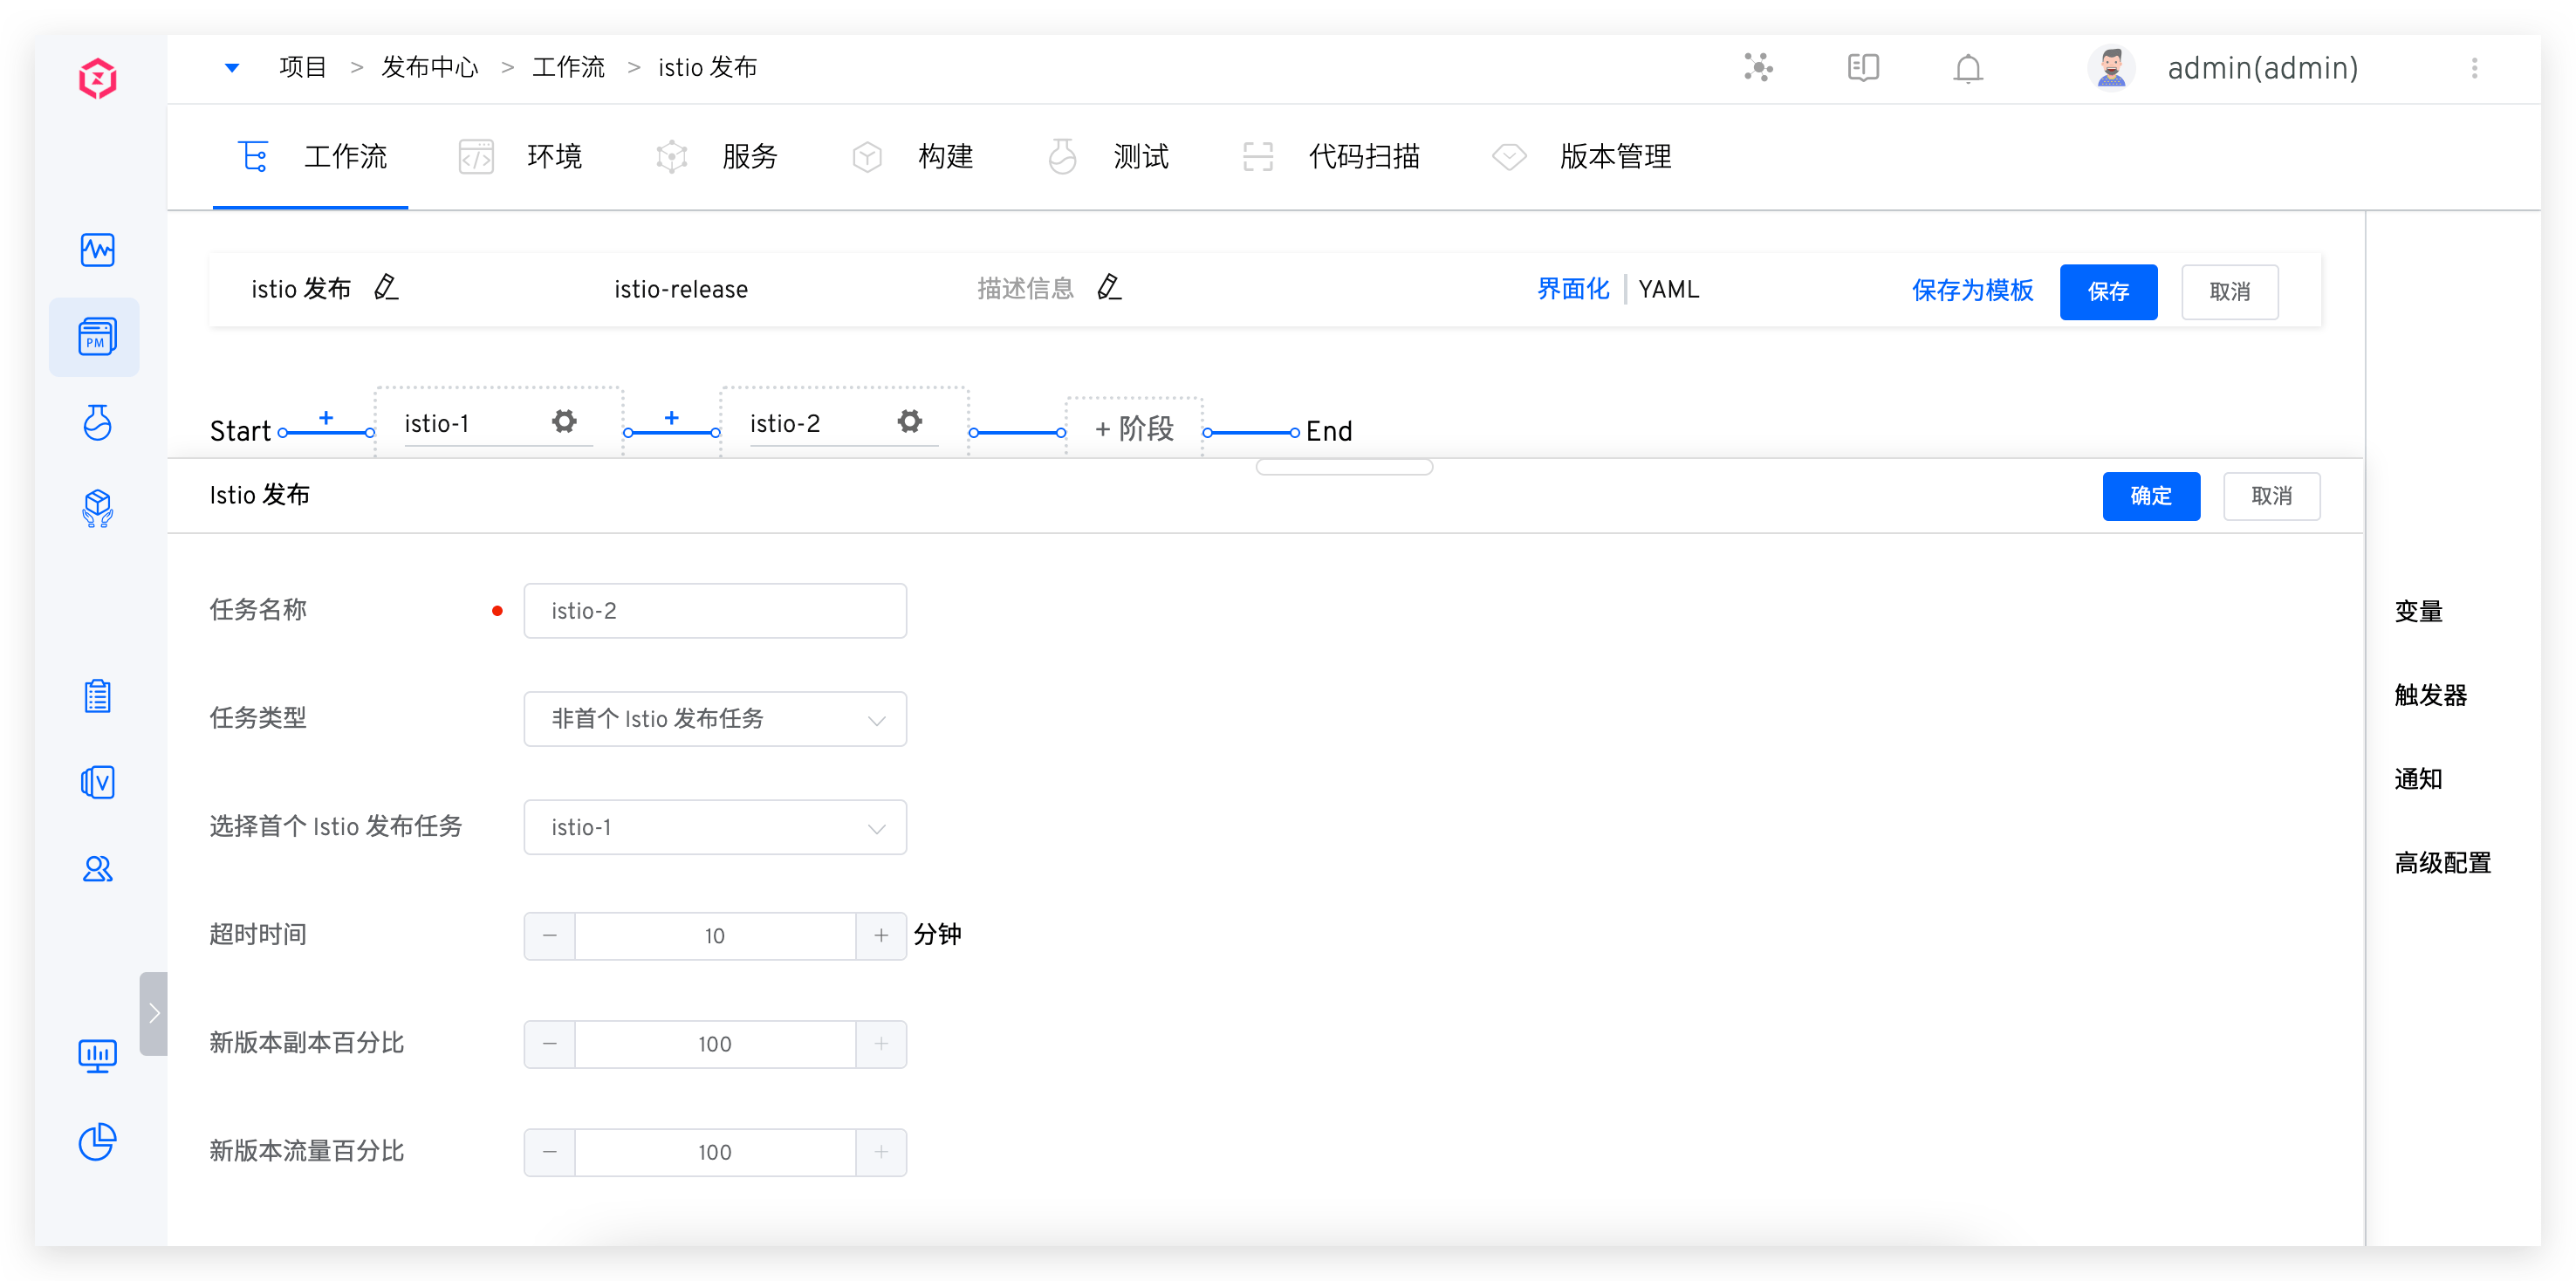Switch editor to YAML mode
The height and width of the screenshot is (1281, 2576).
click(1668, 289)
